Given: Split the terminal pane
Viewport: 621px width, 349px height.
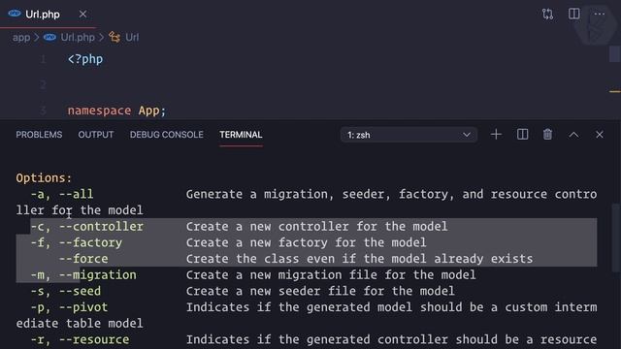Looking at the screenshot, I should 522,135.
